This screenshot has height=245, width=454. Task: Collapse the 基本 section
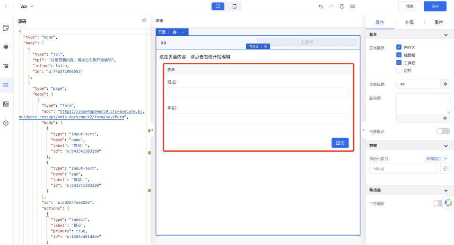(x=445, y=35)
